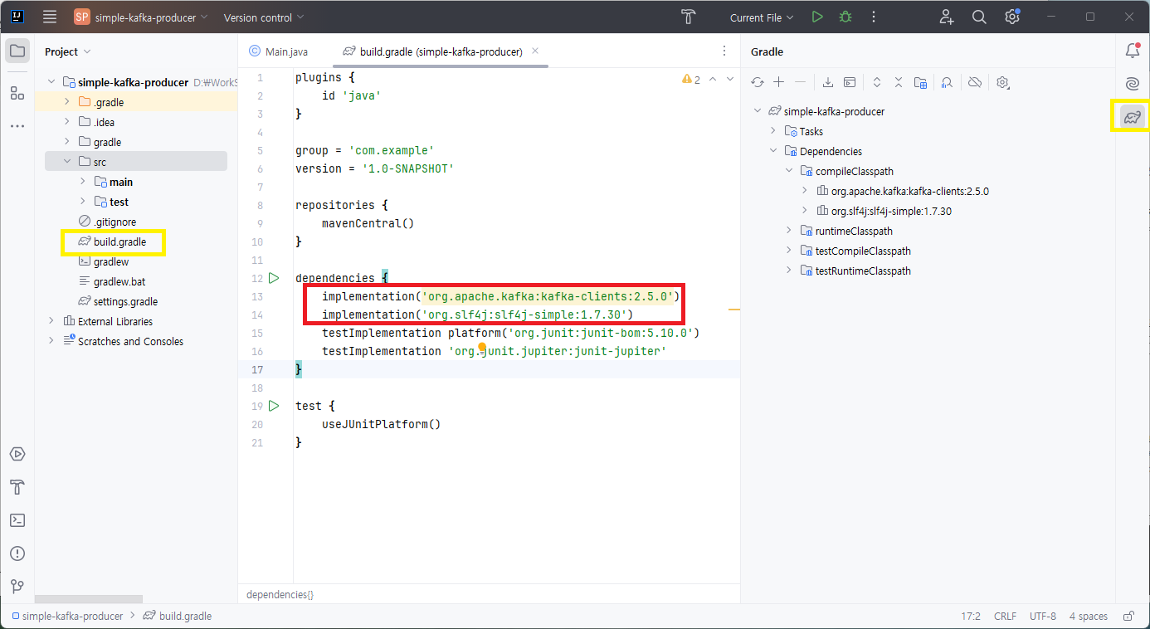Open the Project view selector dropdown
This screenshot has height=629, width=1150.
click(67, 51)
